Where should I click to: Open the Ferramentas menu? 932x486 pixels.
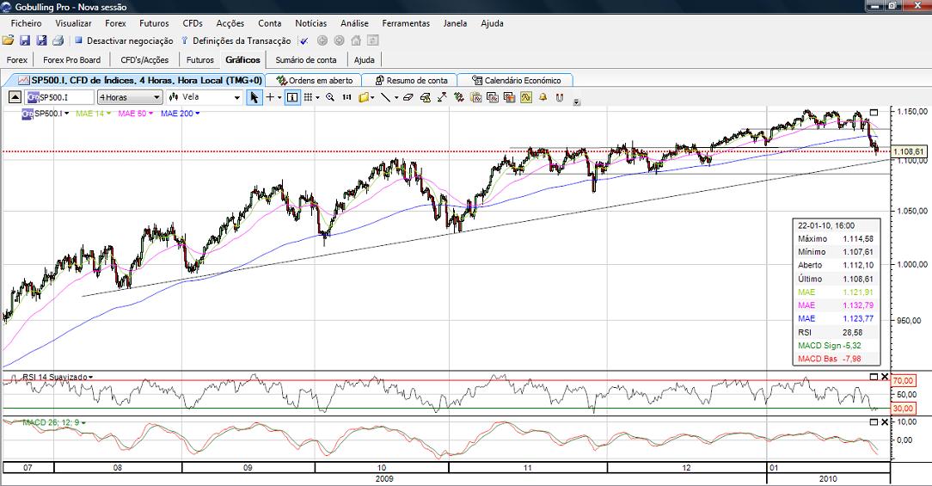point(406,23)
